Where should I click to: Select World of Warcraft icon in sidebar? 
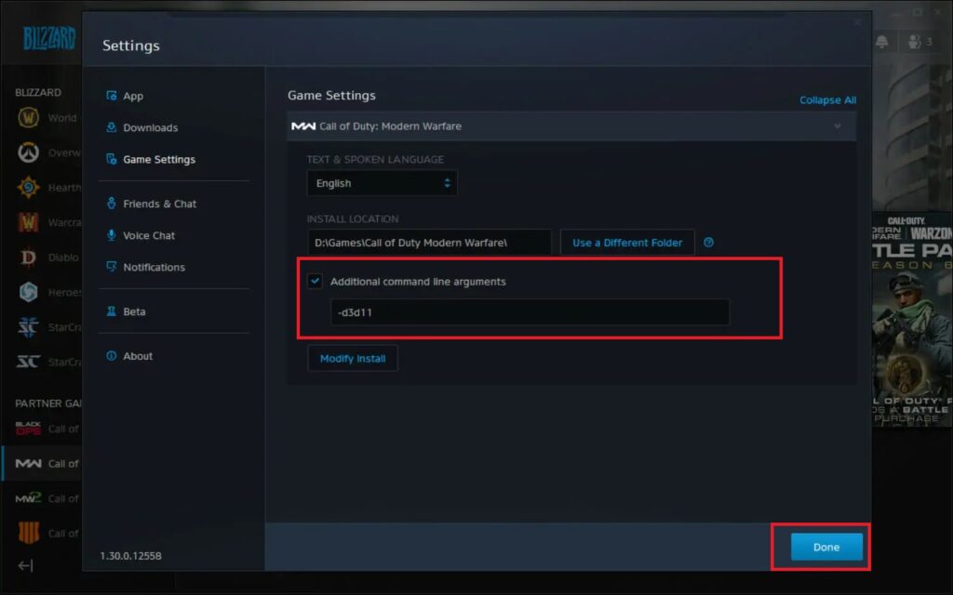click(x=28, y=117)
